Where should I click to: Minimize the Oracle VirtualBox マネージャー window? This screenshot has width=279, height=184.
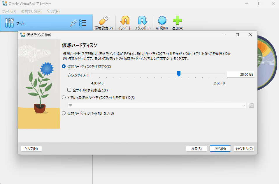(x=247, y=3)
